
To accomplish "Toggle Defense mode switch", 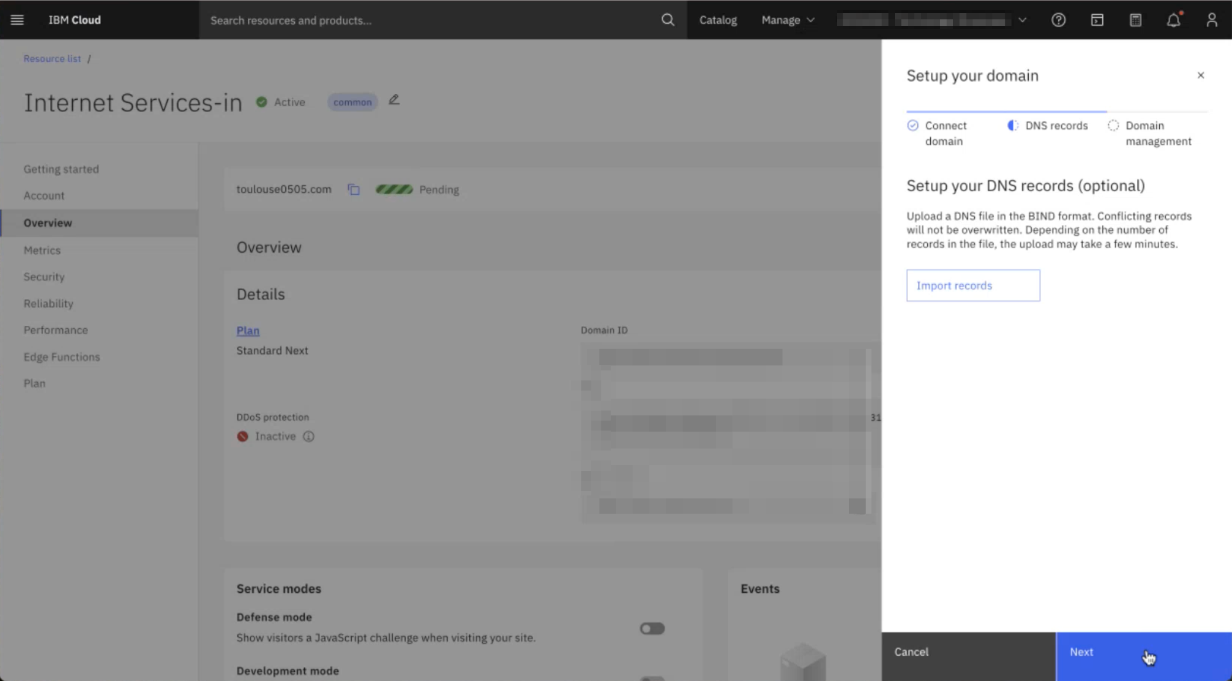I will tap(652, 629).
